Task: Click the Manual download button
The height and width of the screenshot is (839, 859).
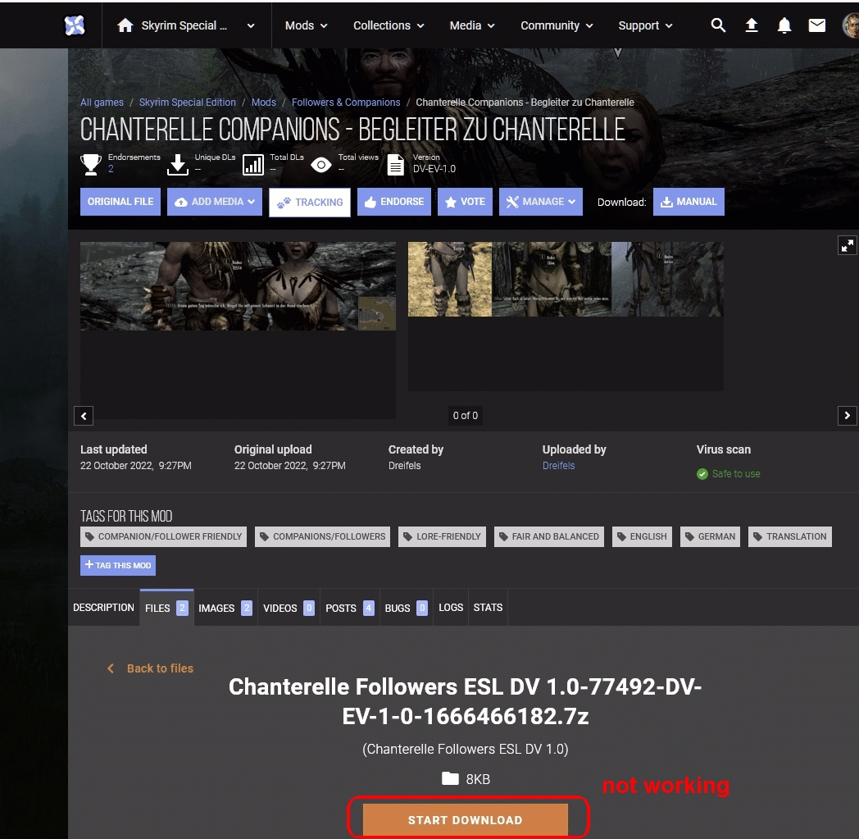Action: [688, 202]
